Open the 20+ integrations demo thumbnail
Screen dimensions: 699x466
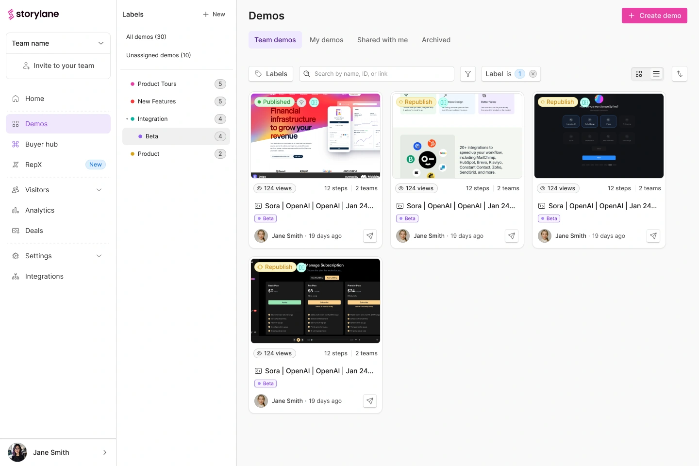[x=457, y=136]
